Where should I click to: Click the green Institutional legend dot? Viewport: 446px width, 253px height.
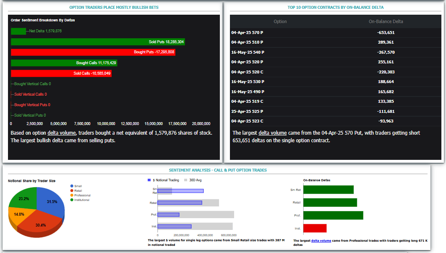(x=72, y=200)
